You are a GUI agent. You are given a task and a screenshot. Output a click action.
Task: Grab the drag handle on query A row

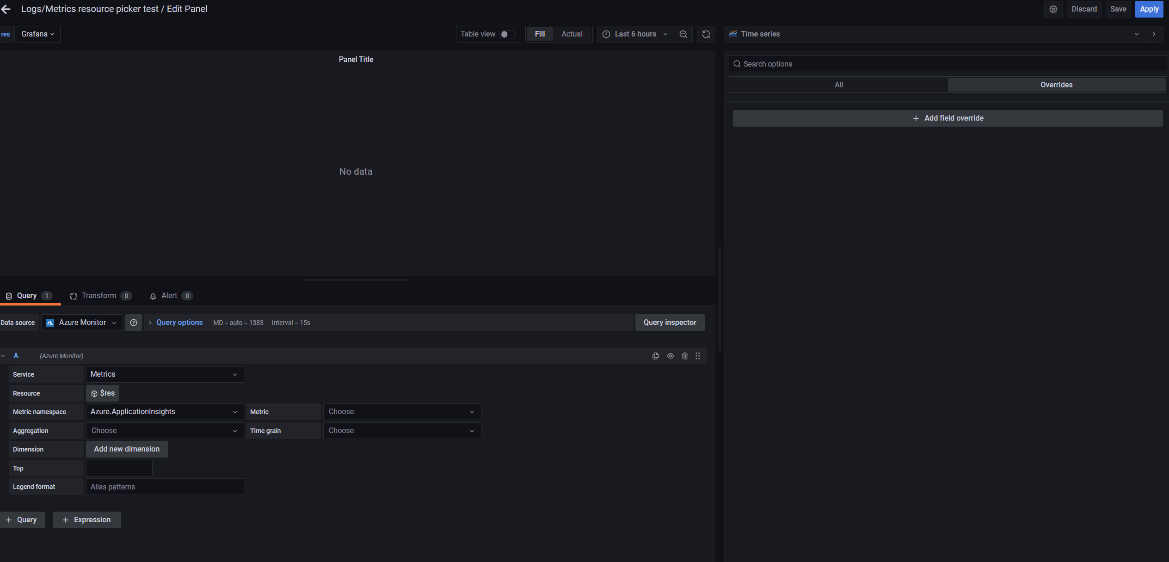pos(698,356)
